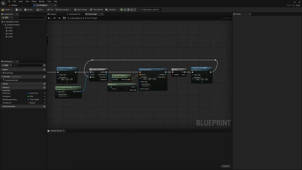
Task: Select the ConstructionScript function
Action: tap(11, 80)
